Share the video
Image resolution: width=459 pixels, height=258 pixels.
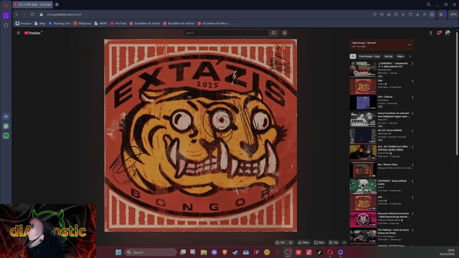coord(303,243)
